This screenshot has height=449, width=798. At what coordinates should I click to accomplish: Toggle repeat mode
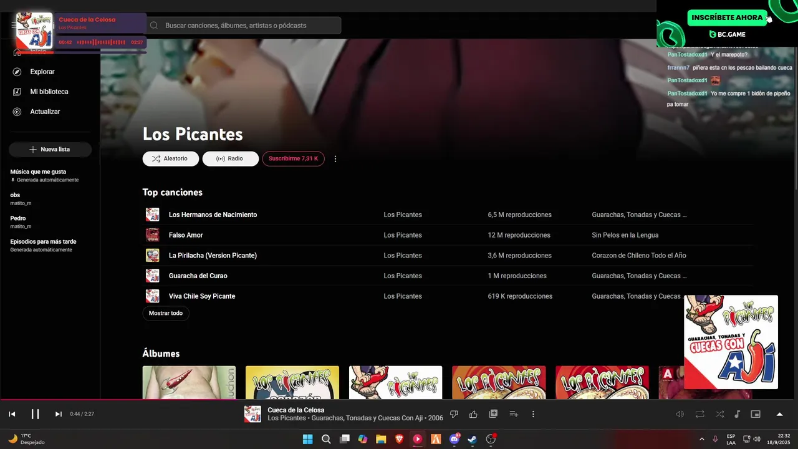click(699, 414)
